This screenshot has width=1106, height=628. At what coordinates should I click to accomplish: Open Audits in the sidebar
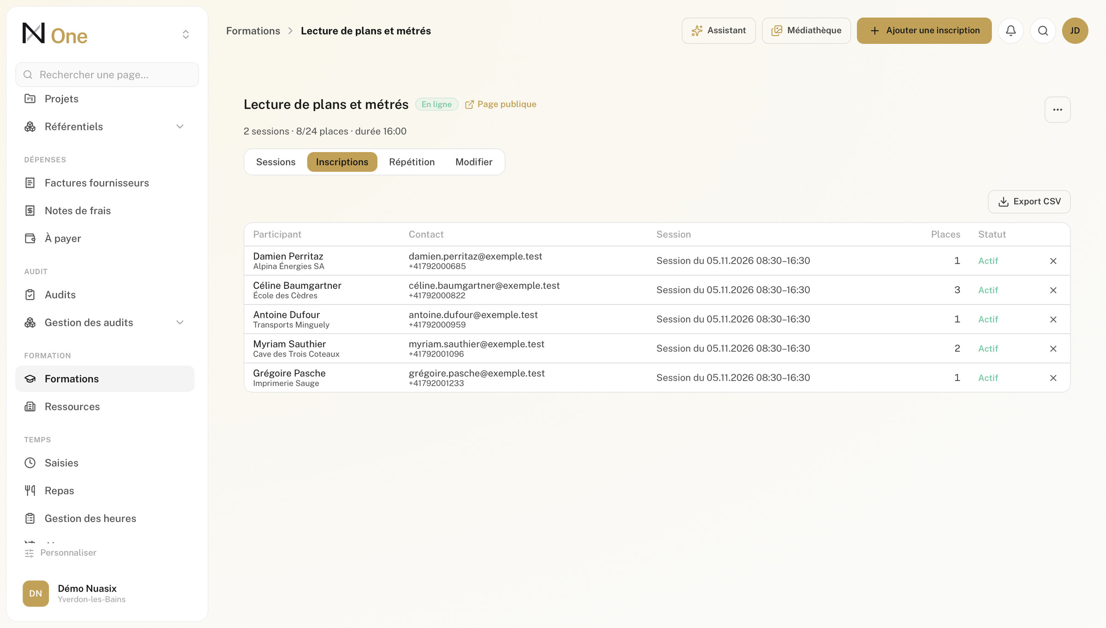[105, 295]
